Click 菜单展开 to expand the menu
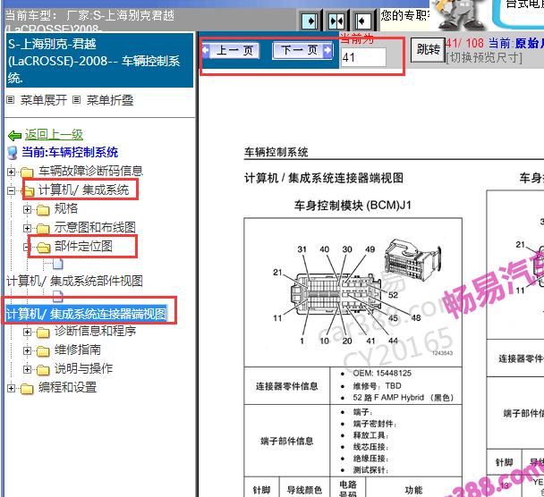 (43, 100)
